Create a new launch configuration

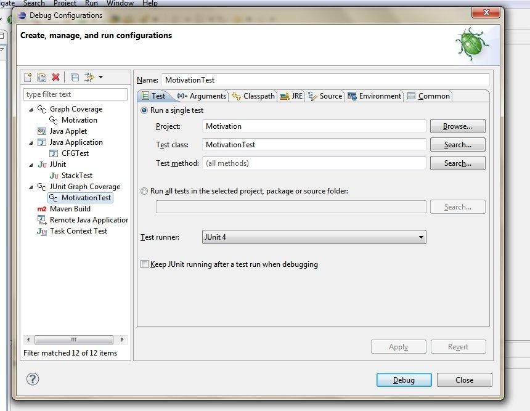click(28, 77)
